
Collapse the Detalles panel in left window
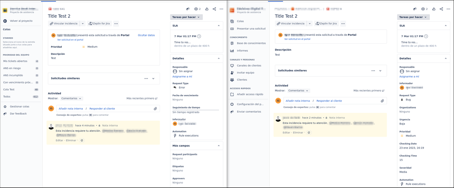click(219, 59)
